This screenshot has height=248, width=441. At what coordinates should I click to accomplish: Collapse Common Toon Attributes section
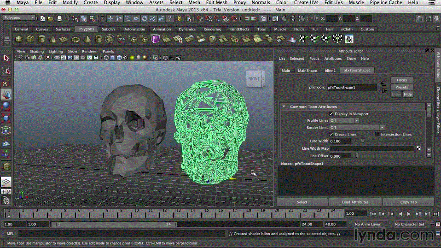coord(284,106)
